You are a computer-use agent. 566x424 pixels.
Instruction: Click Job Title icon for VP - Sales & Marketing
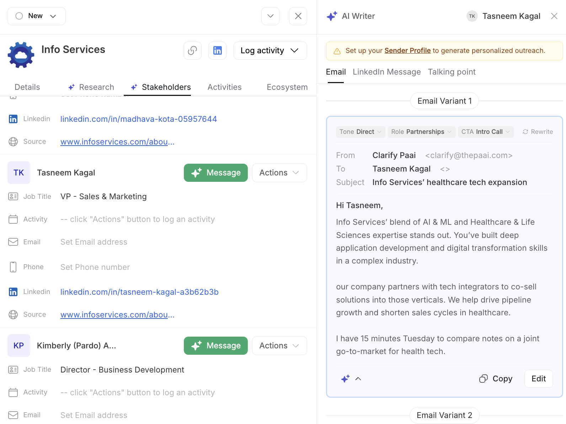(13, 196)
